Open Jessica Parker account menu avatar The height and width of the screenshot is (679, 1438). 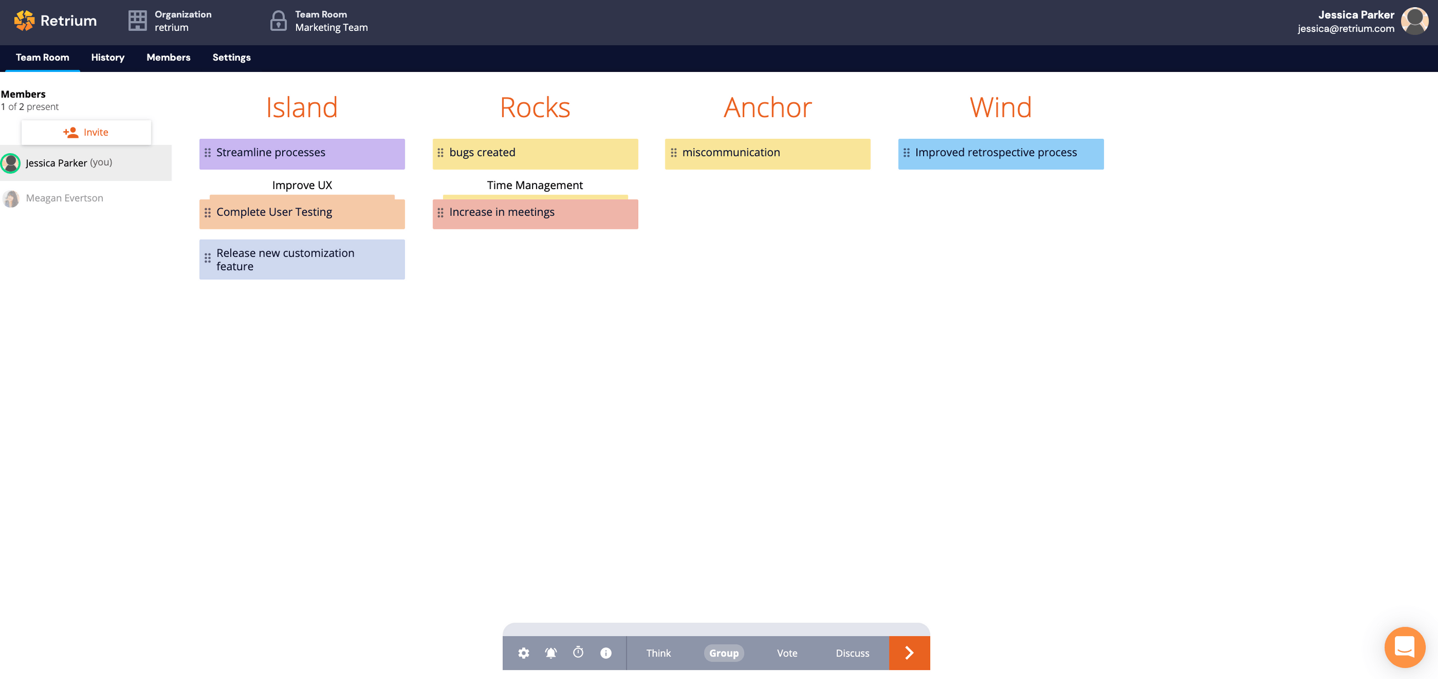1414,21
